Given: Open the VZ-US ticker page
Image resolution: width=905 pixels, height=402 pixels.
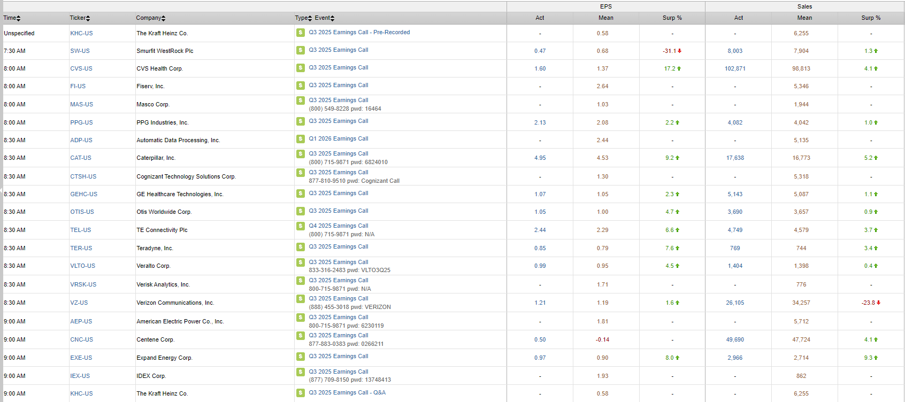Looking at the screenshot, I should (79, 303).
